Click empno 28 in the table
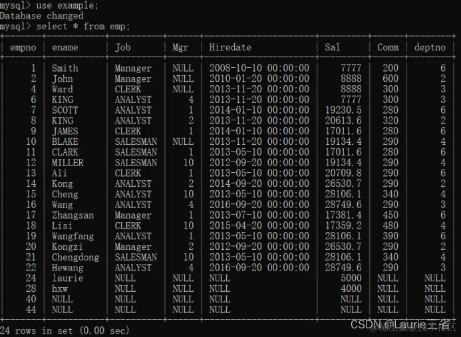 31,289
